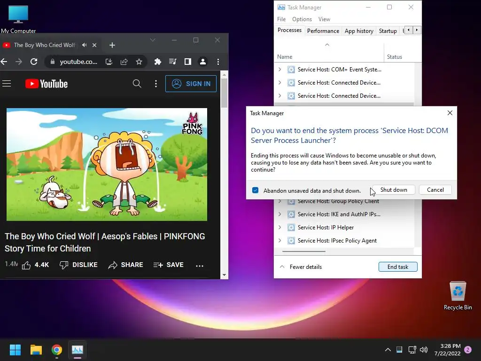Screen dimensions: 481x361
Task: Open Chrome tab search dropdown arrow
Action: click(x=153, y=40)
